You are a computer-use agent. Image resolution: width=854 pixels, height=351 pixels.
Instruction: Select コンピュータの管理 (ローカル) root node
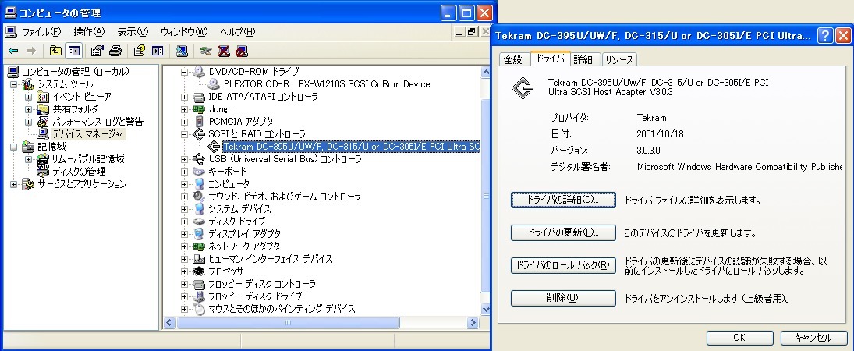75,72
